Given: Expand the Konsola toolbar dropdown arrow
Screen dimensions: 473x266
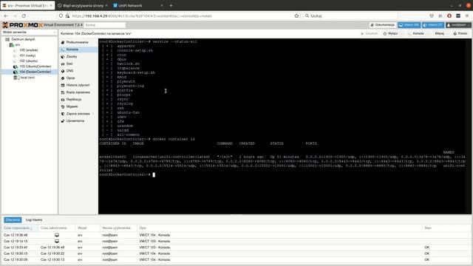Looking at the screenshot, I should pos(428,33).
